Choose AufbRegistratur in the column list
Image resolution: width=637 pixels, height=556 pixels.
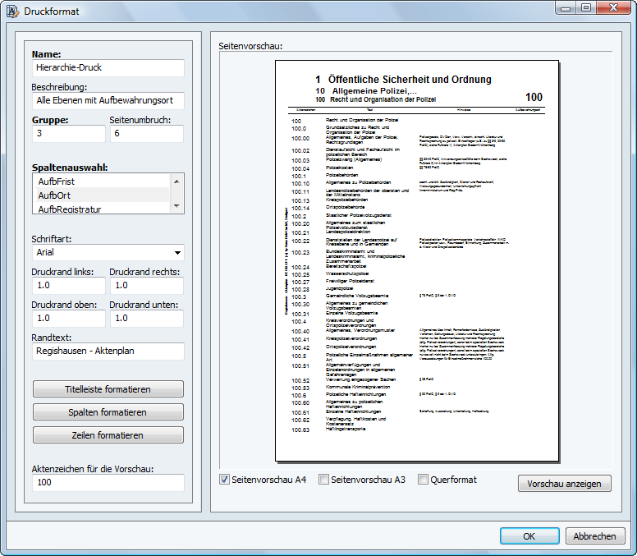pyautogui.click(x=100, y=209)
